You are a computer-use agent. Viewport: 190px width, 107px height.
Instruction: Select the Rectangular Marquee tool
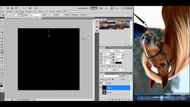click(2, 24)
